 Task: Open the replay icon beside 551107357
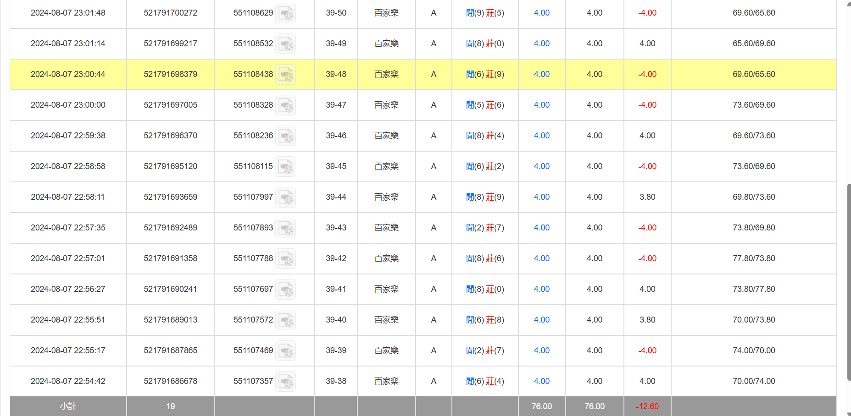(286, 382)
